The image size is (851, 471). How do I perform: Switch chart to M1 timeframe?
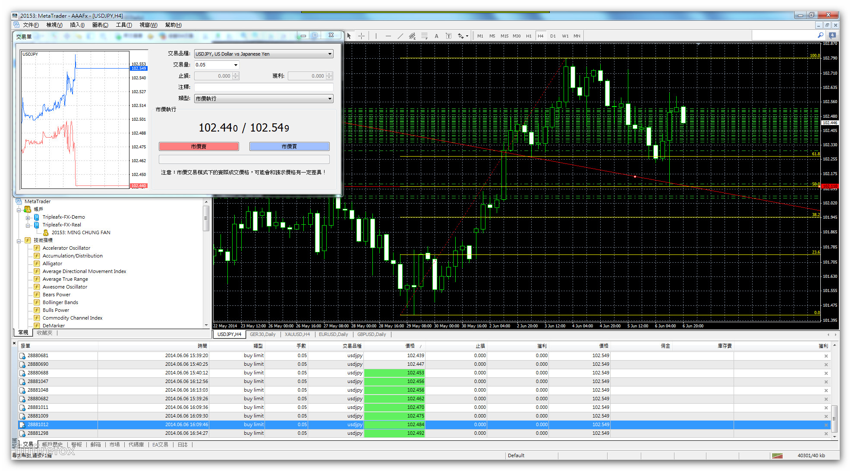pyautogui.click(x=480, y=36)
